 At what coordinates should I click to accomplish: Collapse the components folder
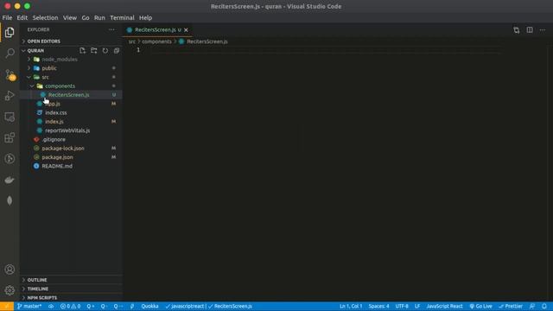(60, 86)
